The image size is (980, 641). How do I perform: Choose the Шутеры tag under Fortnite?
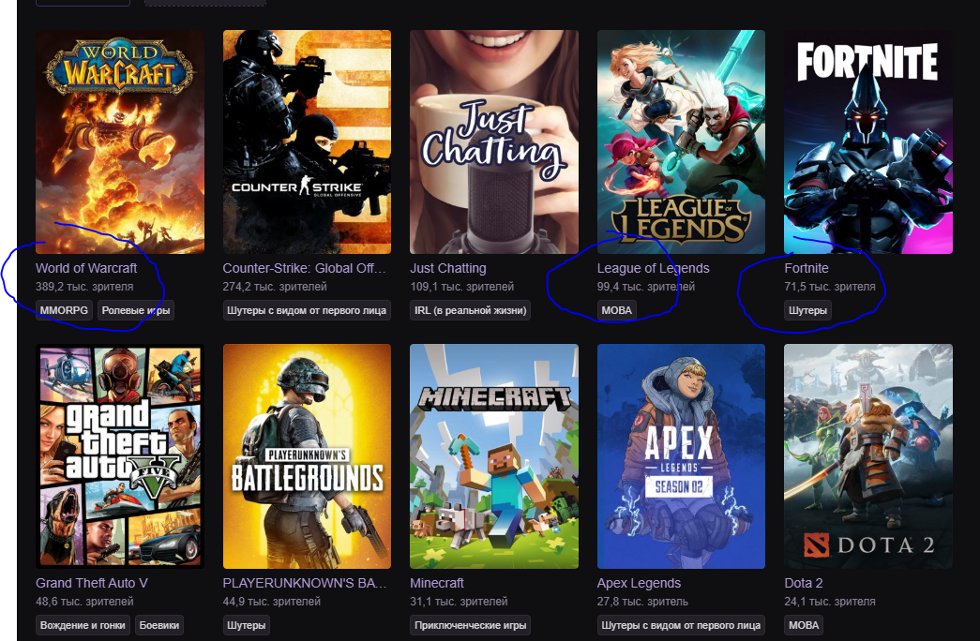(x=807, y=310)
